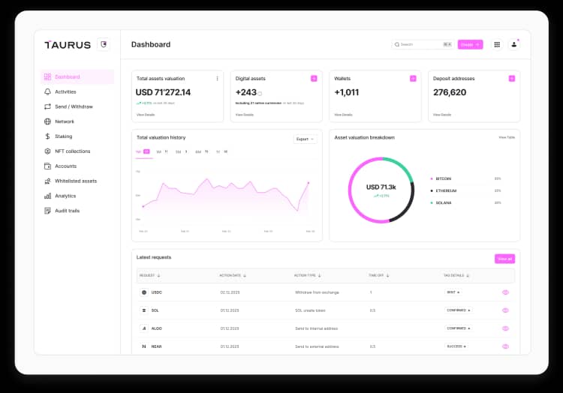Screen dimensions: 563x393
Task: Click the USDC coin icon in requests
Action: [x=144, y=292]
